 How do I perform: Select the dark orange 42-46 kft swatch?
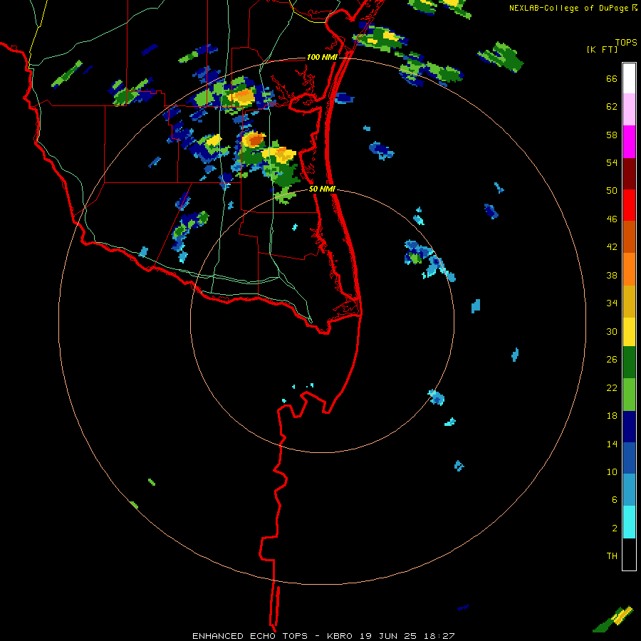629,236
